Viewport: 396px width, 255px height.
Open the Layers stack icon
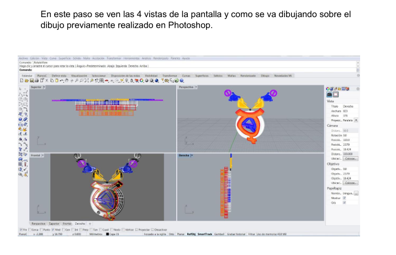pos(136,81)
